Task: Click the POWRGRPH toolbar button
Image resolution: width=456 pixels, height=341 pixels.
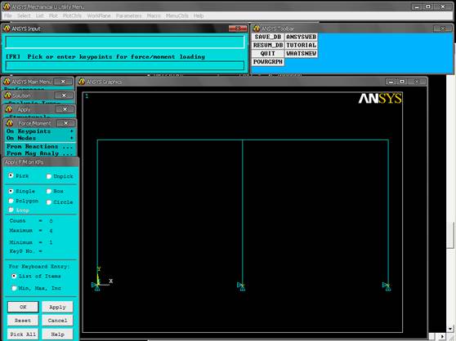Action: tap(268, 62)
